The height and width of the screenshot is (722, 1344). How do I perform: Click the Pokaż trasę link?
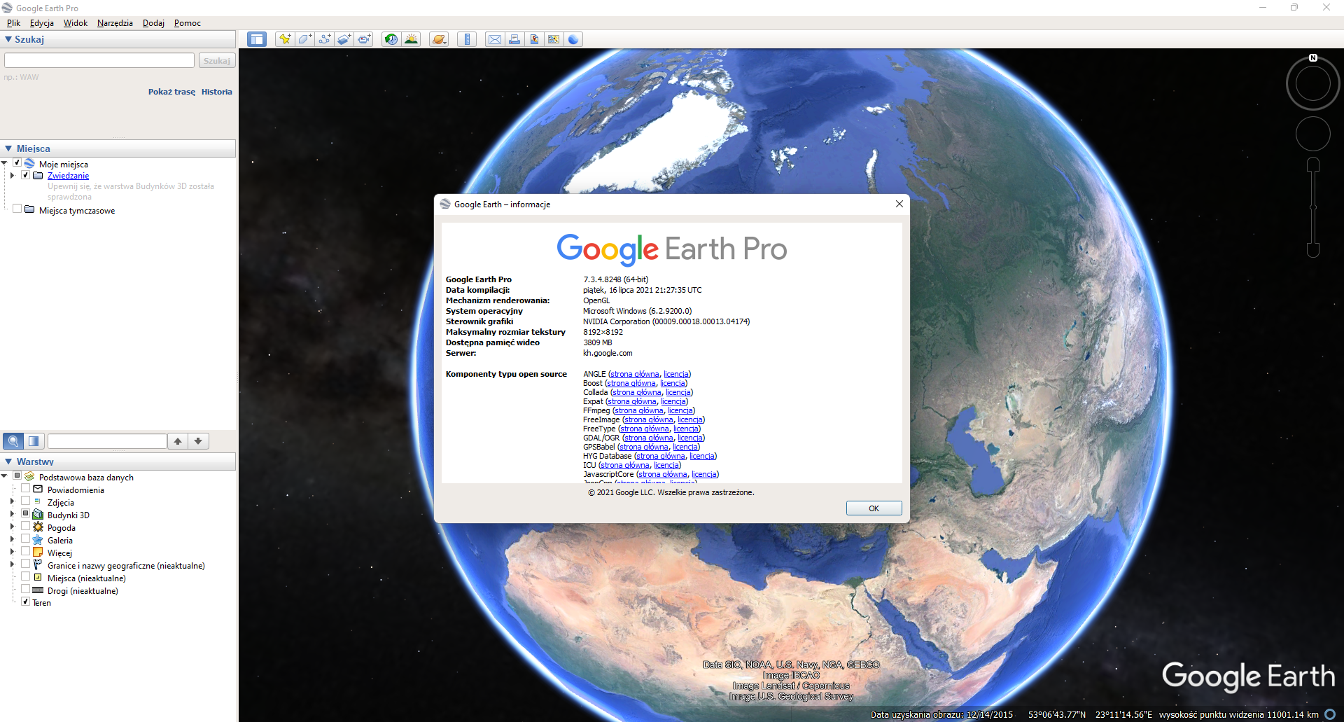(171, 92)
